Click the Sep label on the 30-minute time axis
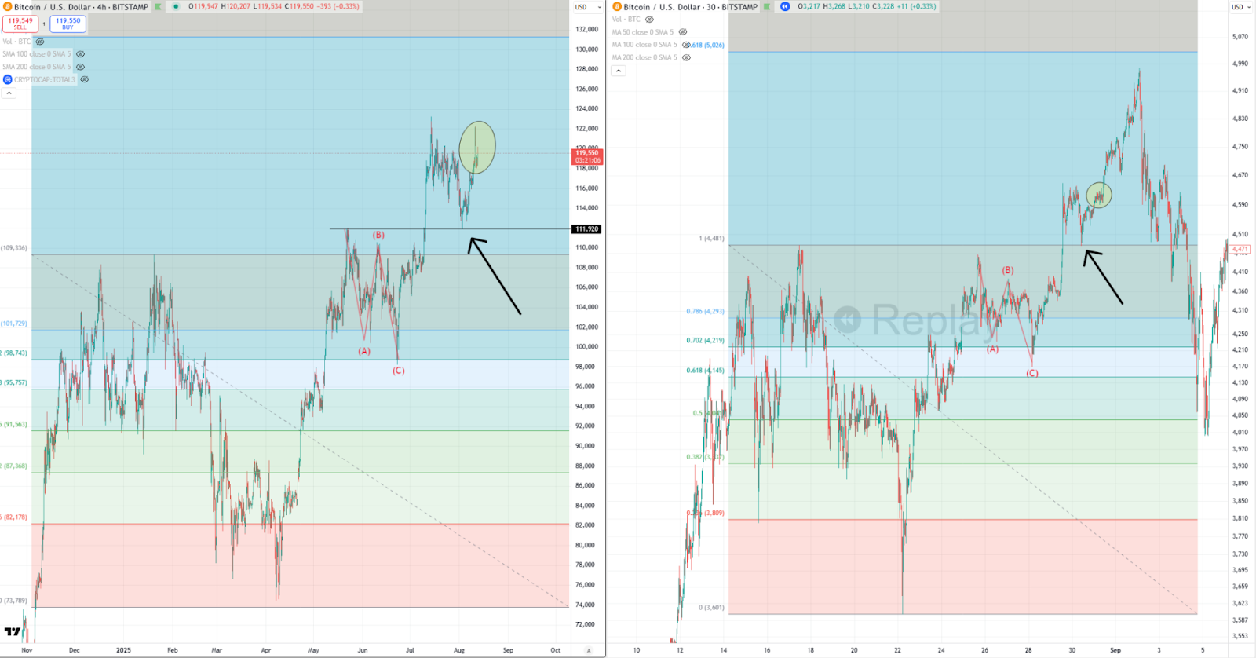The width and height of the screenshot is (1256, 658). 1115,650
